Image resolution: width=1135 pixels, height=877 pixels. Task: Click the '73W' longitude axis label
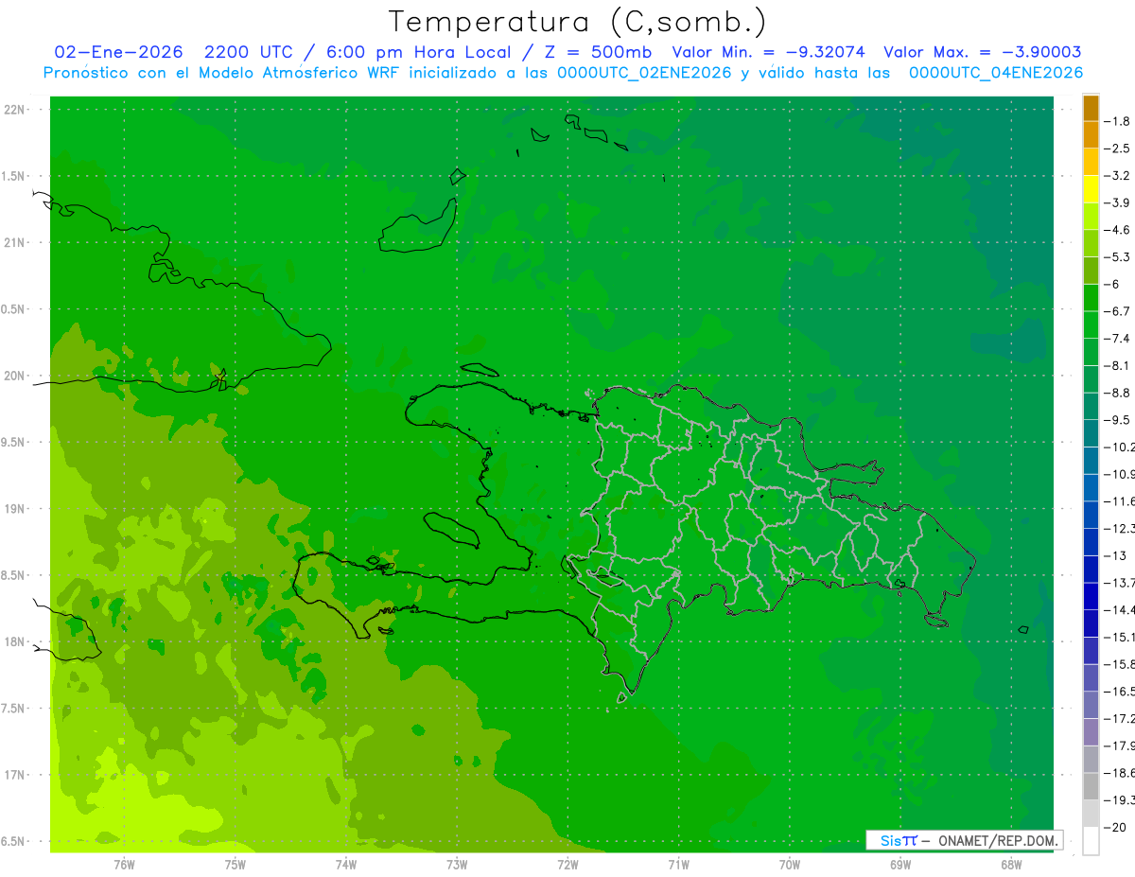[457, 865]
